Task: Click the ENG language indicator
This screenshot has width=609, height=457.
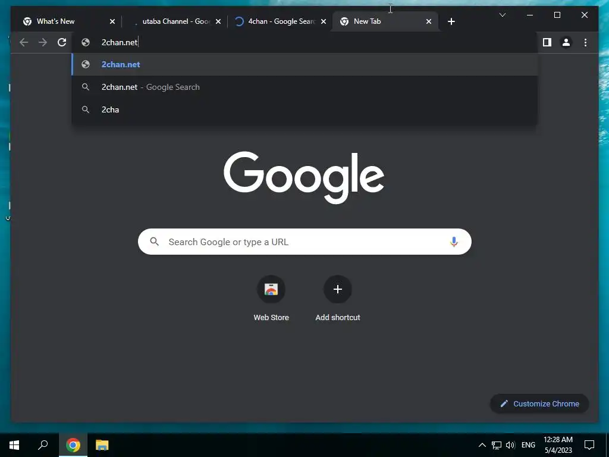Action: pyautogui.click(x=528, y=445)
